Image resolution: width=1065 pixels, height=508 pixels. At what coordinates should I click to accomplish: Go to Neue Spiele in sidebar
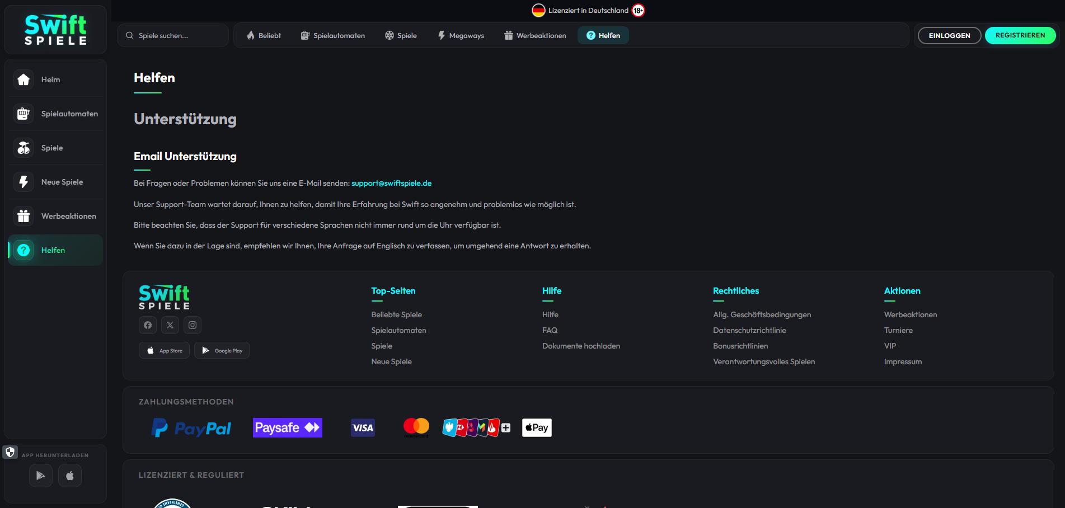55,182
